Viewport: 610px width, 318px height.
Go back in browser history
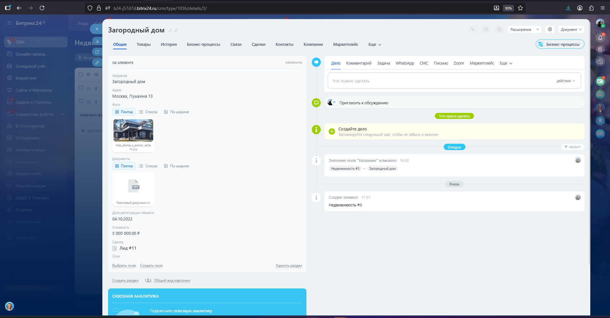pos(19,8)
